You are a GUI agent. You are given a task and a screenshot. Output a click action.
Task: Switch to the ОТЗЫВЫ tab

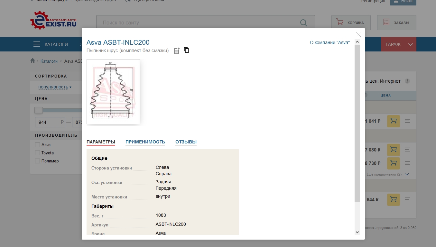(186, 142)
